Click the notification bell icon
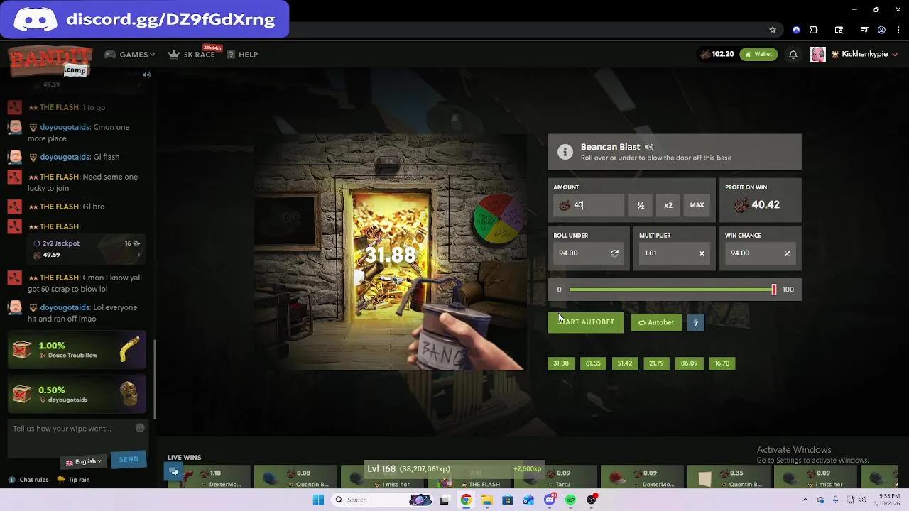909x511 pixels. tap(793, 54)
